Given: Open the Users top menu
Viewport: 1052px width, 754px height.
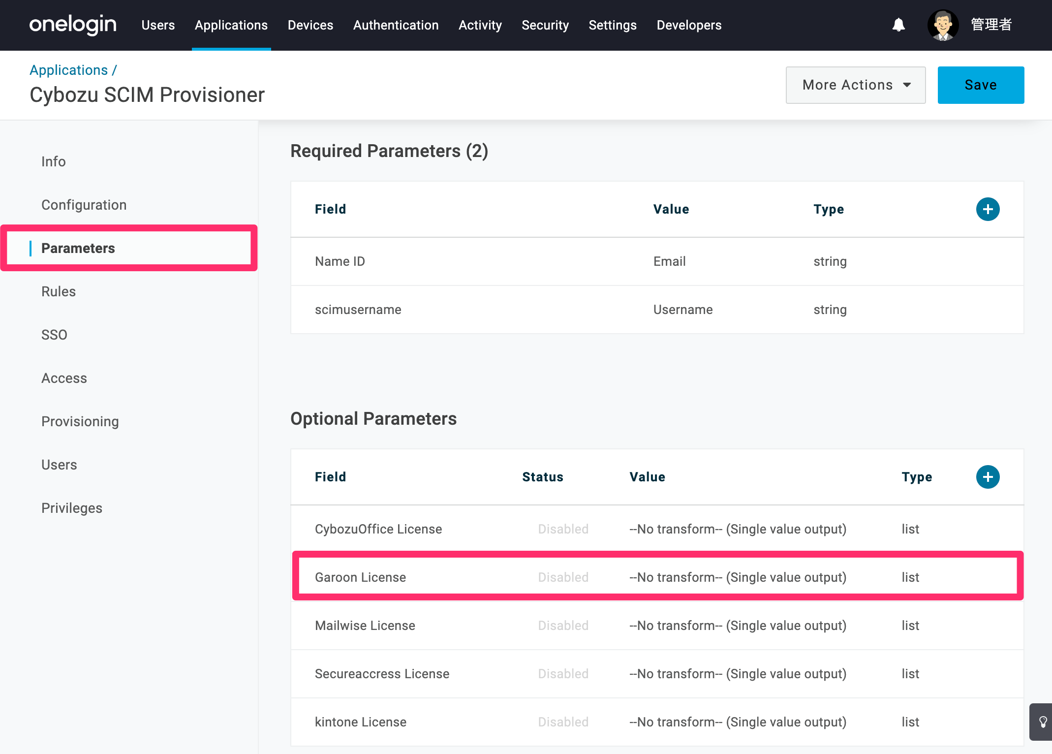Looking at the screenshot, I should coord(158,25).
